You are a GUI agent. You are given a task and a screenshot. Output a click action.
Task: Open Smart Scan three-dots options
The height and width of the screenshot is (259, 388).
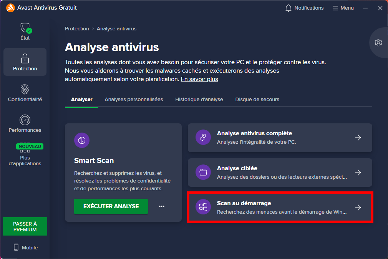click(162, 206)
